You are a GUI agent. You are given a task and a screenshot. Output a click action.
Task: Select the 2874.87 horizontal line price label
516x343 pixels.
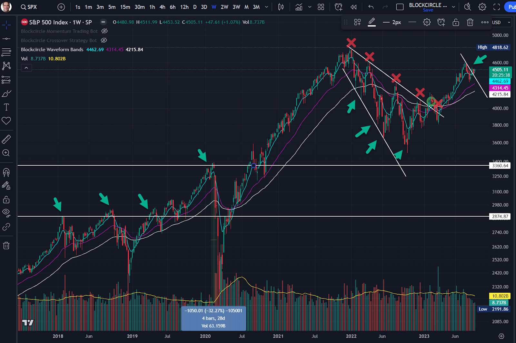click(500, 217)
